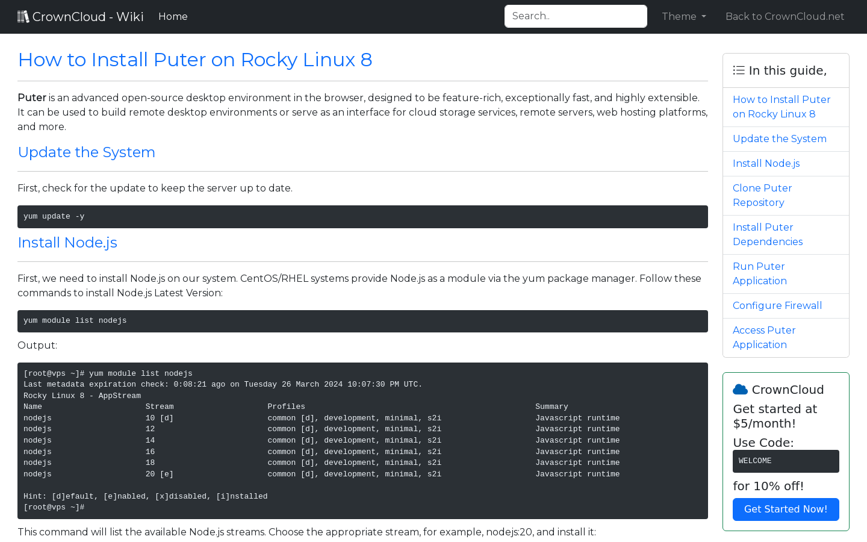
Task: Open 'How to Install Puter on Rocky Linux 8' sidebar link
Action: click(781, 107)
